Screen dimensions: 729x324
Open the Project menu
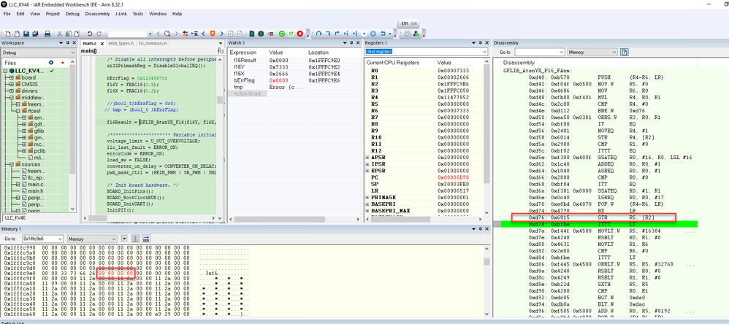(53, 14)
